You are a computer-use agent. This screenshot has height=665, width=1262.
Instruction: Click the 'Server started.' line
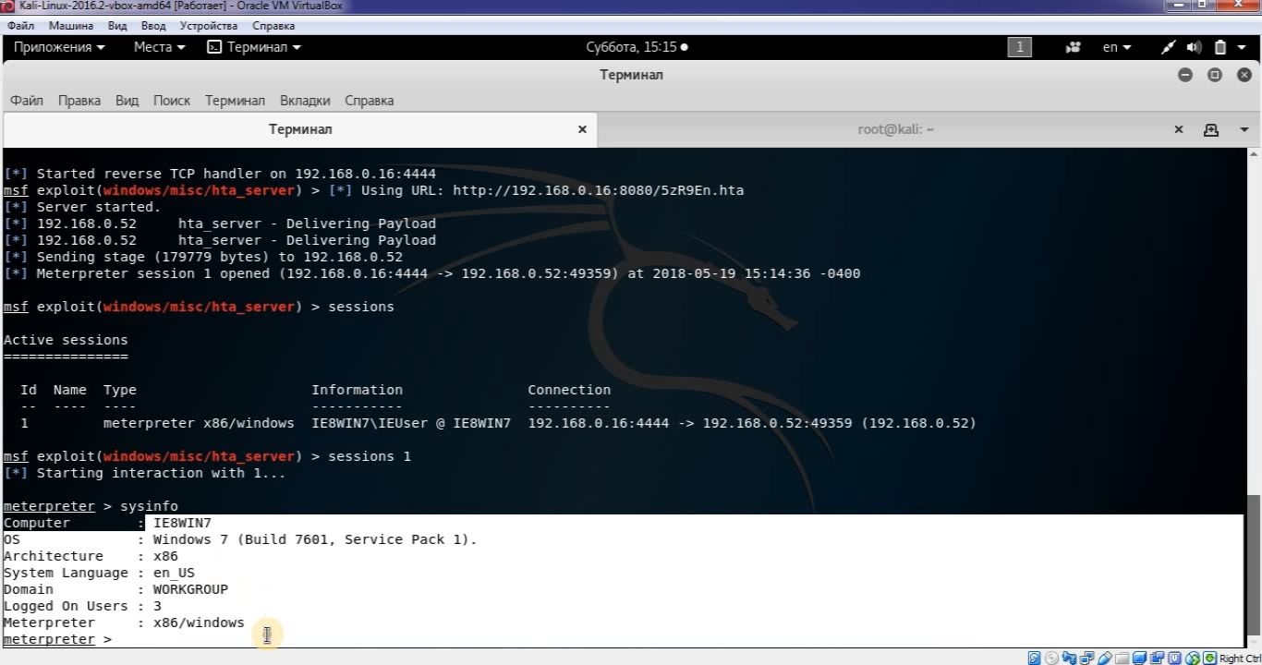(x=82, y=207)
